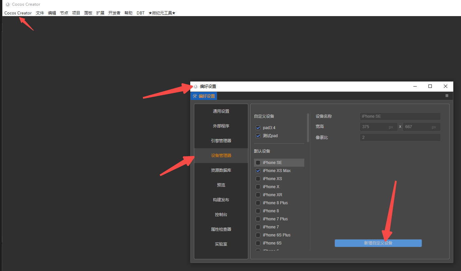Close the 偏好设置 window

point(446,87)
